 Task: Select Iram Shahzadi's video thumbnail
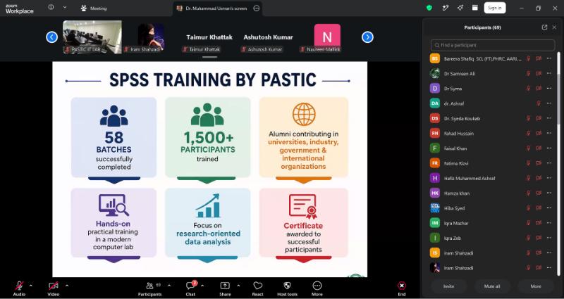[x=151, y=37]
